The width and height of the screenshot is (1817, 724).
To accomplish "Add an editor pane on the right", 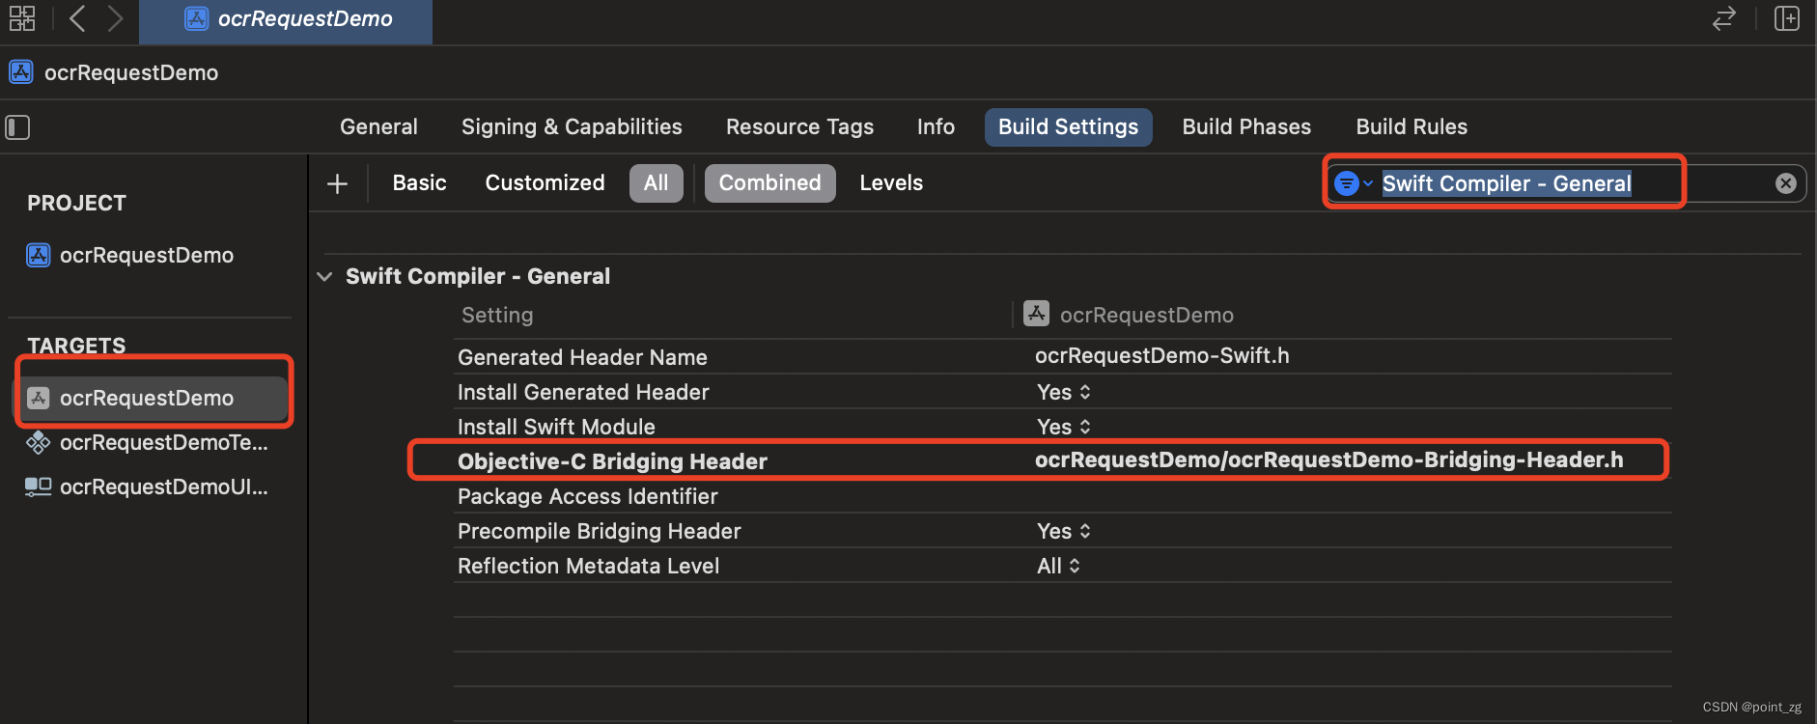I will click(1787, 18).
